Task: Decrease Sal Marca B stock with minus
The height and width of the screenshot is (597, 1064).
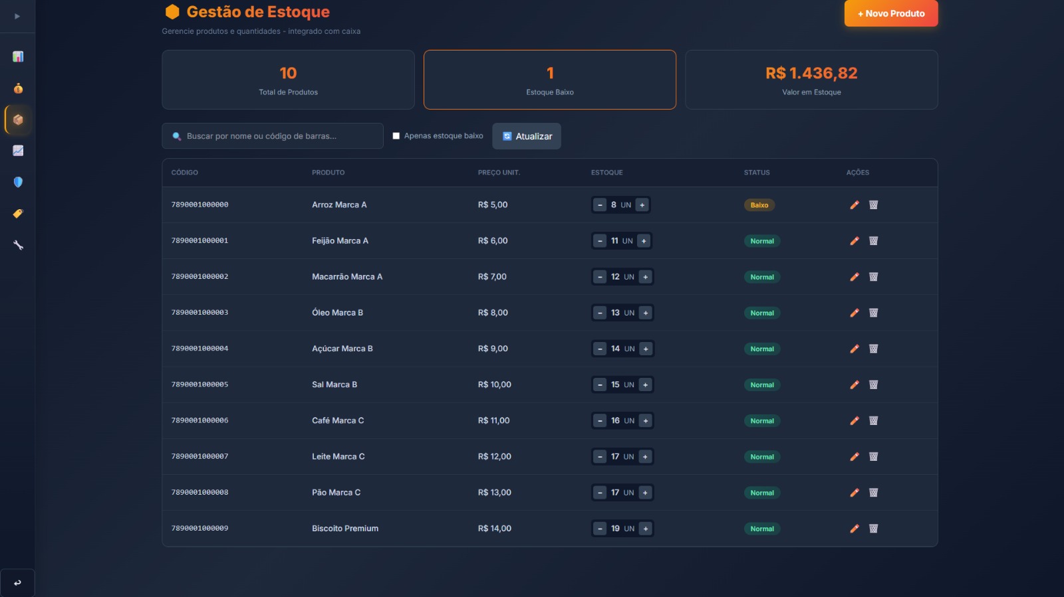Action: pos(600,384)
